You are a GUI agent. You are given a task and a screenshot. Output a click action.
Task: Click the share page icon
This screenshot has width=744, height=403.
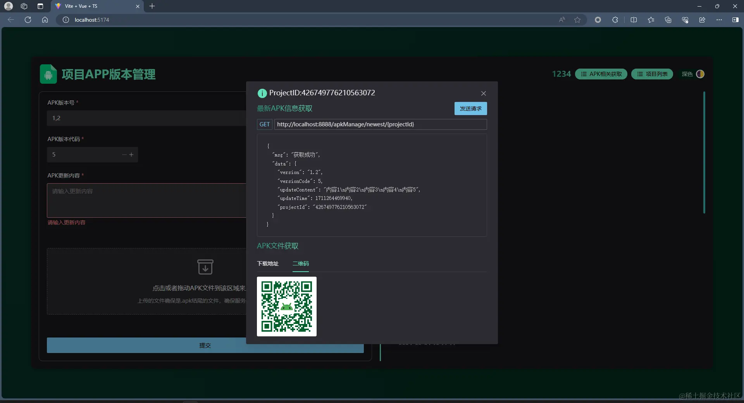[702, 20]
